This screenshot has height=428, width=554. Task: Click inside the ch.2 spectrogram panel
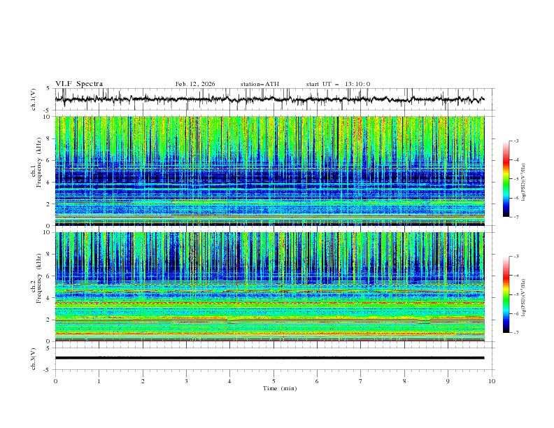pos(273,287)
